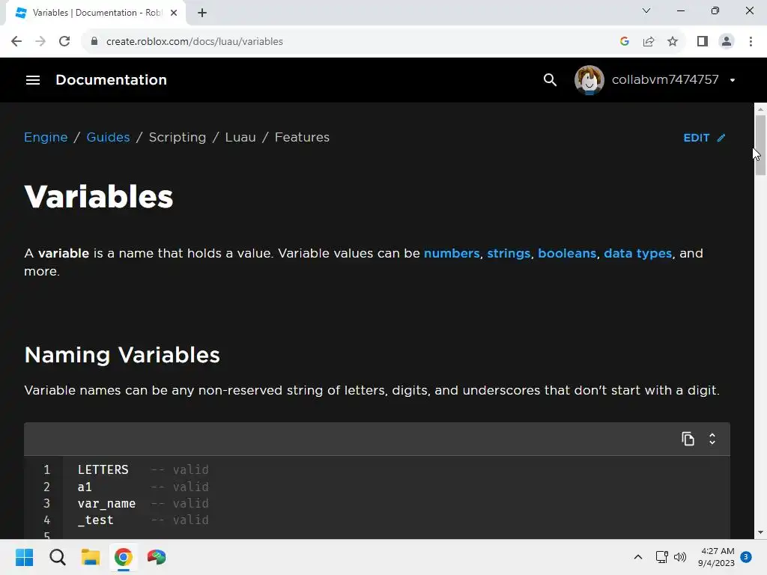This screenshot has height=575, width=767.
Task: Open File Explorer from the taskbar
Action: pos(91,557)
